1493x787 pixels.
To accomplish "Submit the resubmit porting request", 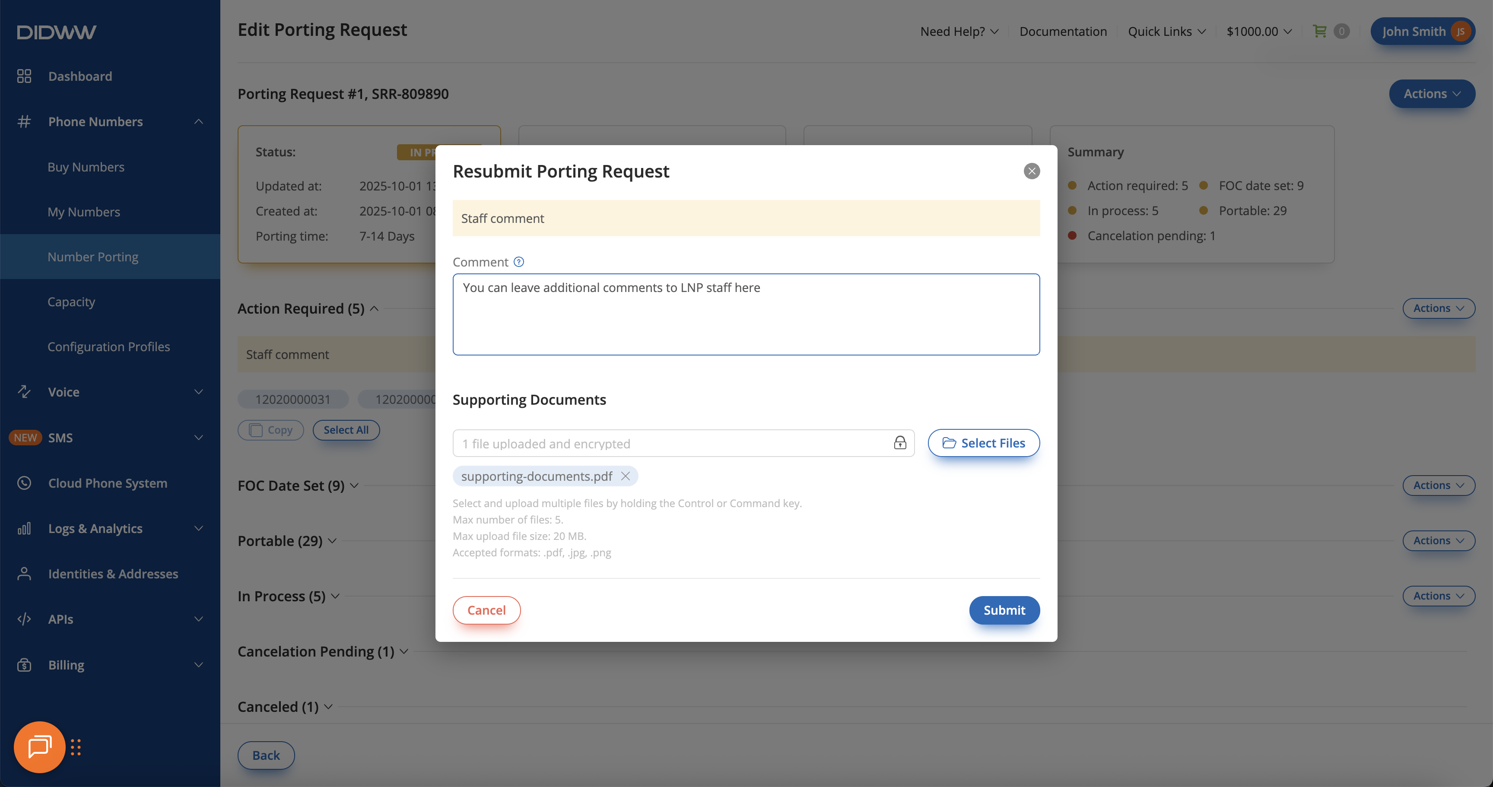I will pyautogui.click(x=1004, y=610).
